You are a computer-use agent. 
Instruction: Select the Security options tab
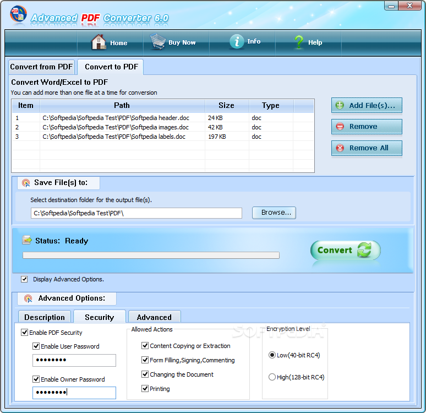(x=100, y=317)
